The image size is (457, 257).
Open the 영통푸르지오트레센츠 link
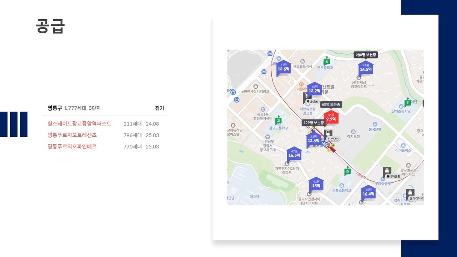point(72,135)
